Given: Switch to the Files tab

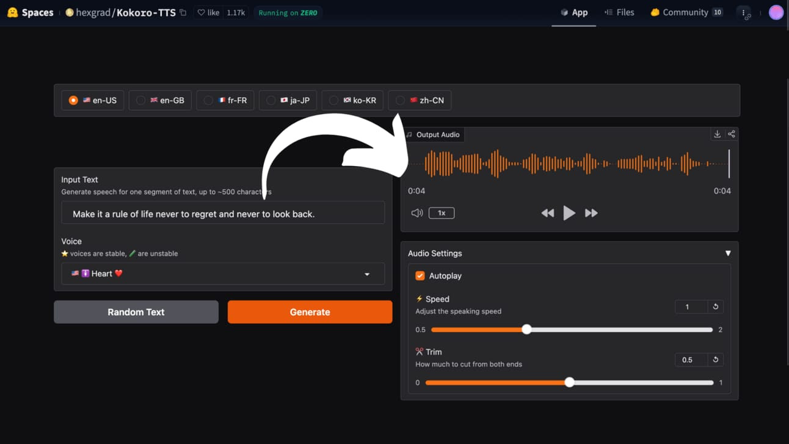Looking at the screenshot, I should click(x=619, y=12).
